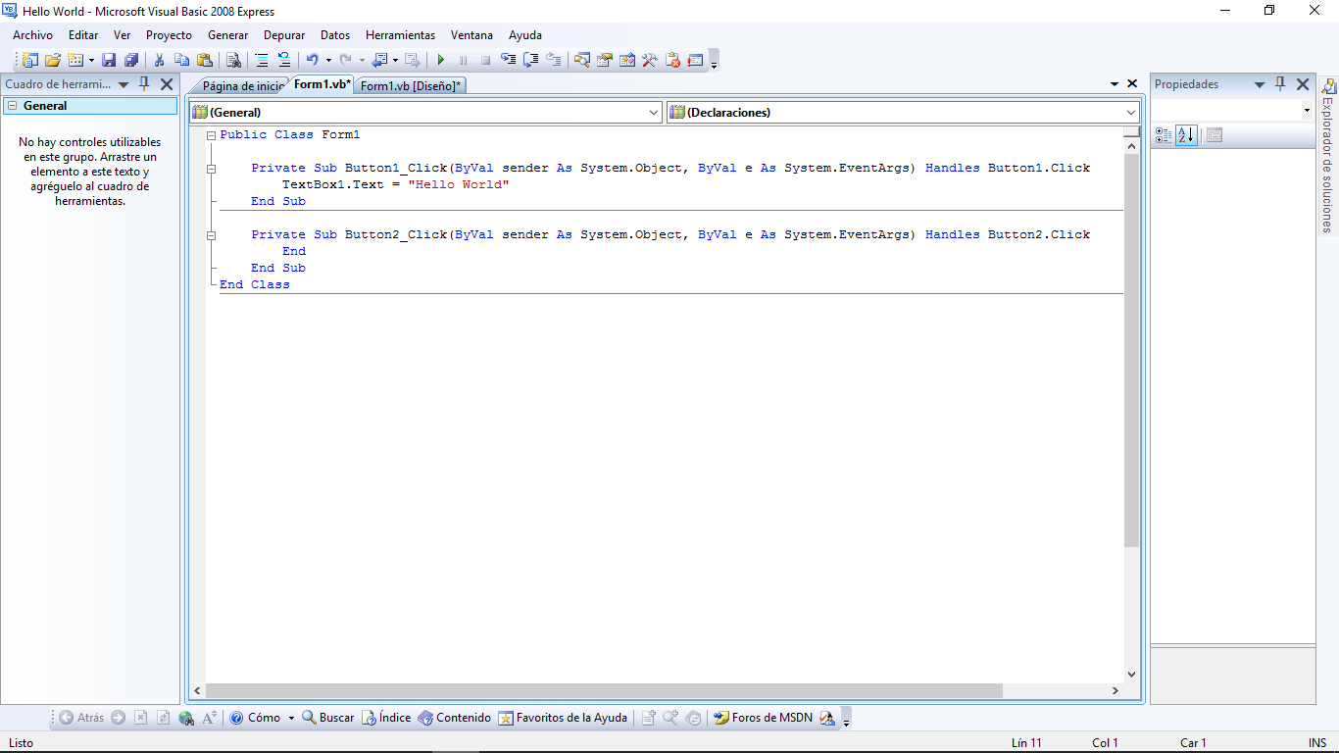Save Form1.vb with the floppy disk icon
The image size is (1339, 753).
pos(109,60)
